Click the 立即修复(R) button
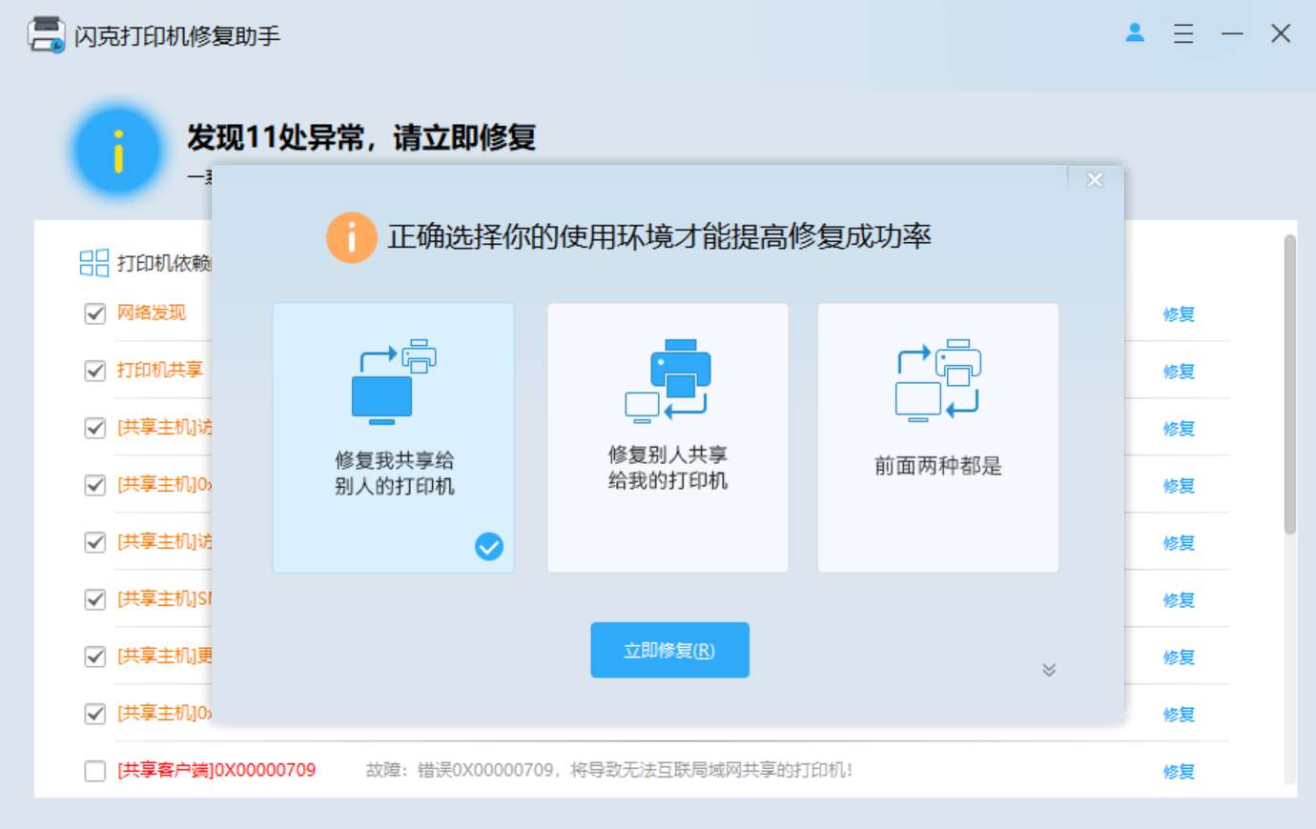Image resolution: width=1316 pixels, height=829 pixels. pos(669,650)
